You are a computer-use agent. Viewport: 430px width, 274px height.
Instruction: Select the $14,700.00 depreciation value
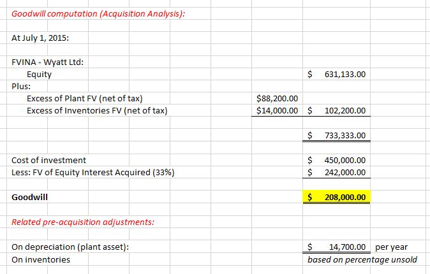(x=337, y=247)
